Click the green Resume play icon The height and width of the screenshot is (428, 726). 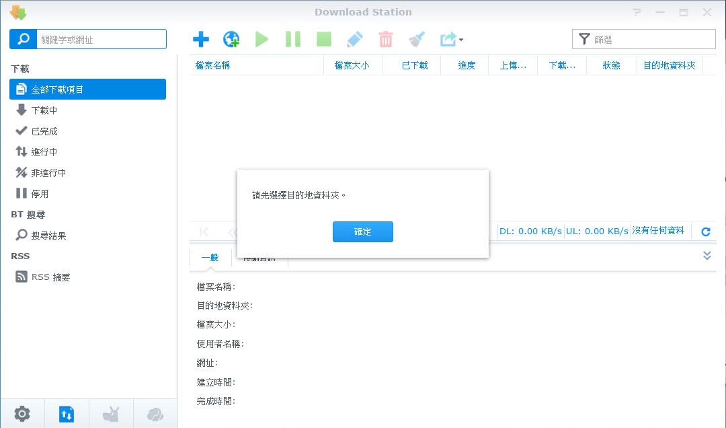pos(261,40)
